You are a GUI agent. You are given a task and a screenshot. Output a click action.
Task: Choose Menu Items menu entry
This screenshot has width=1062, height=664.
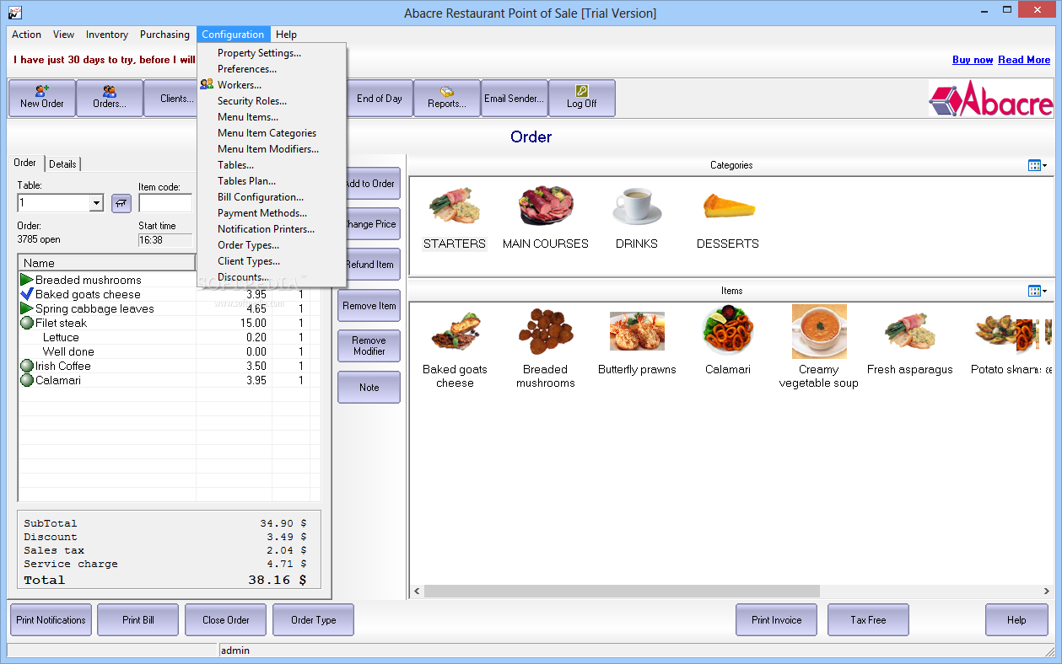(272, 117)
